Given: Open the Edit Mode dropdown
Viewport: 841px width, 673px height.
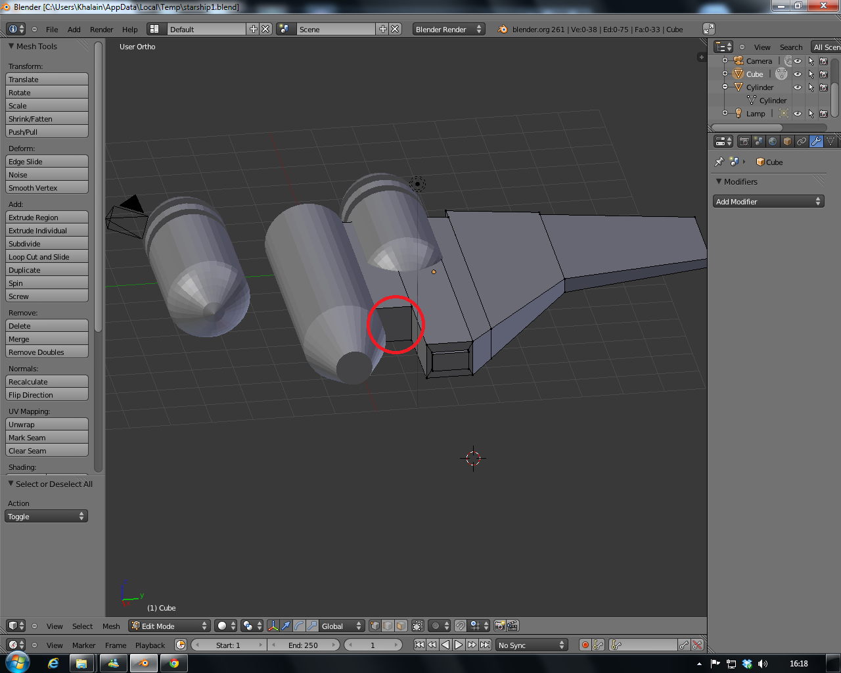Looking at the screenshot, I should 169,626.
